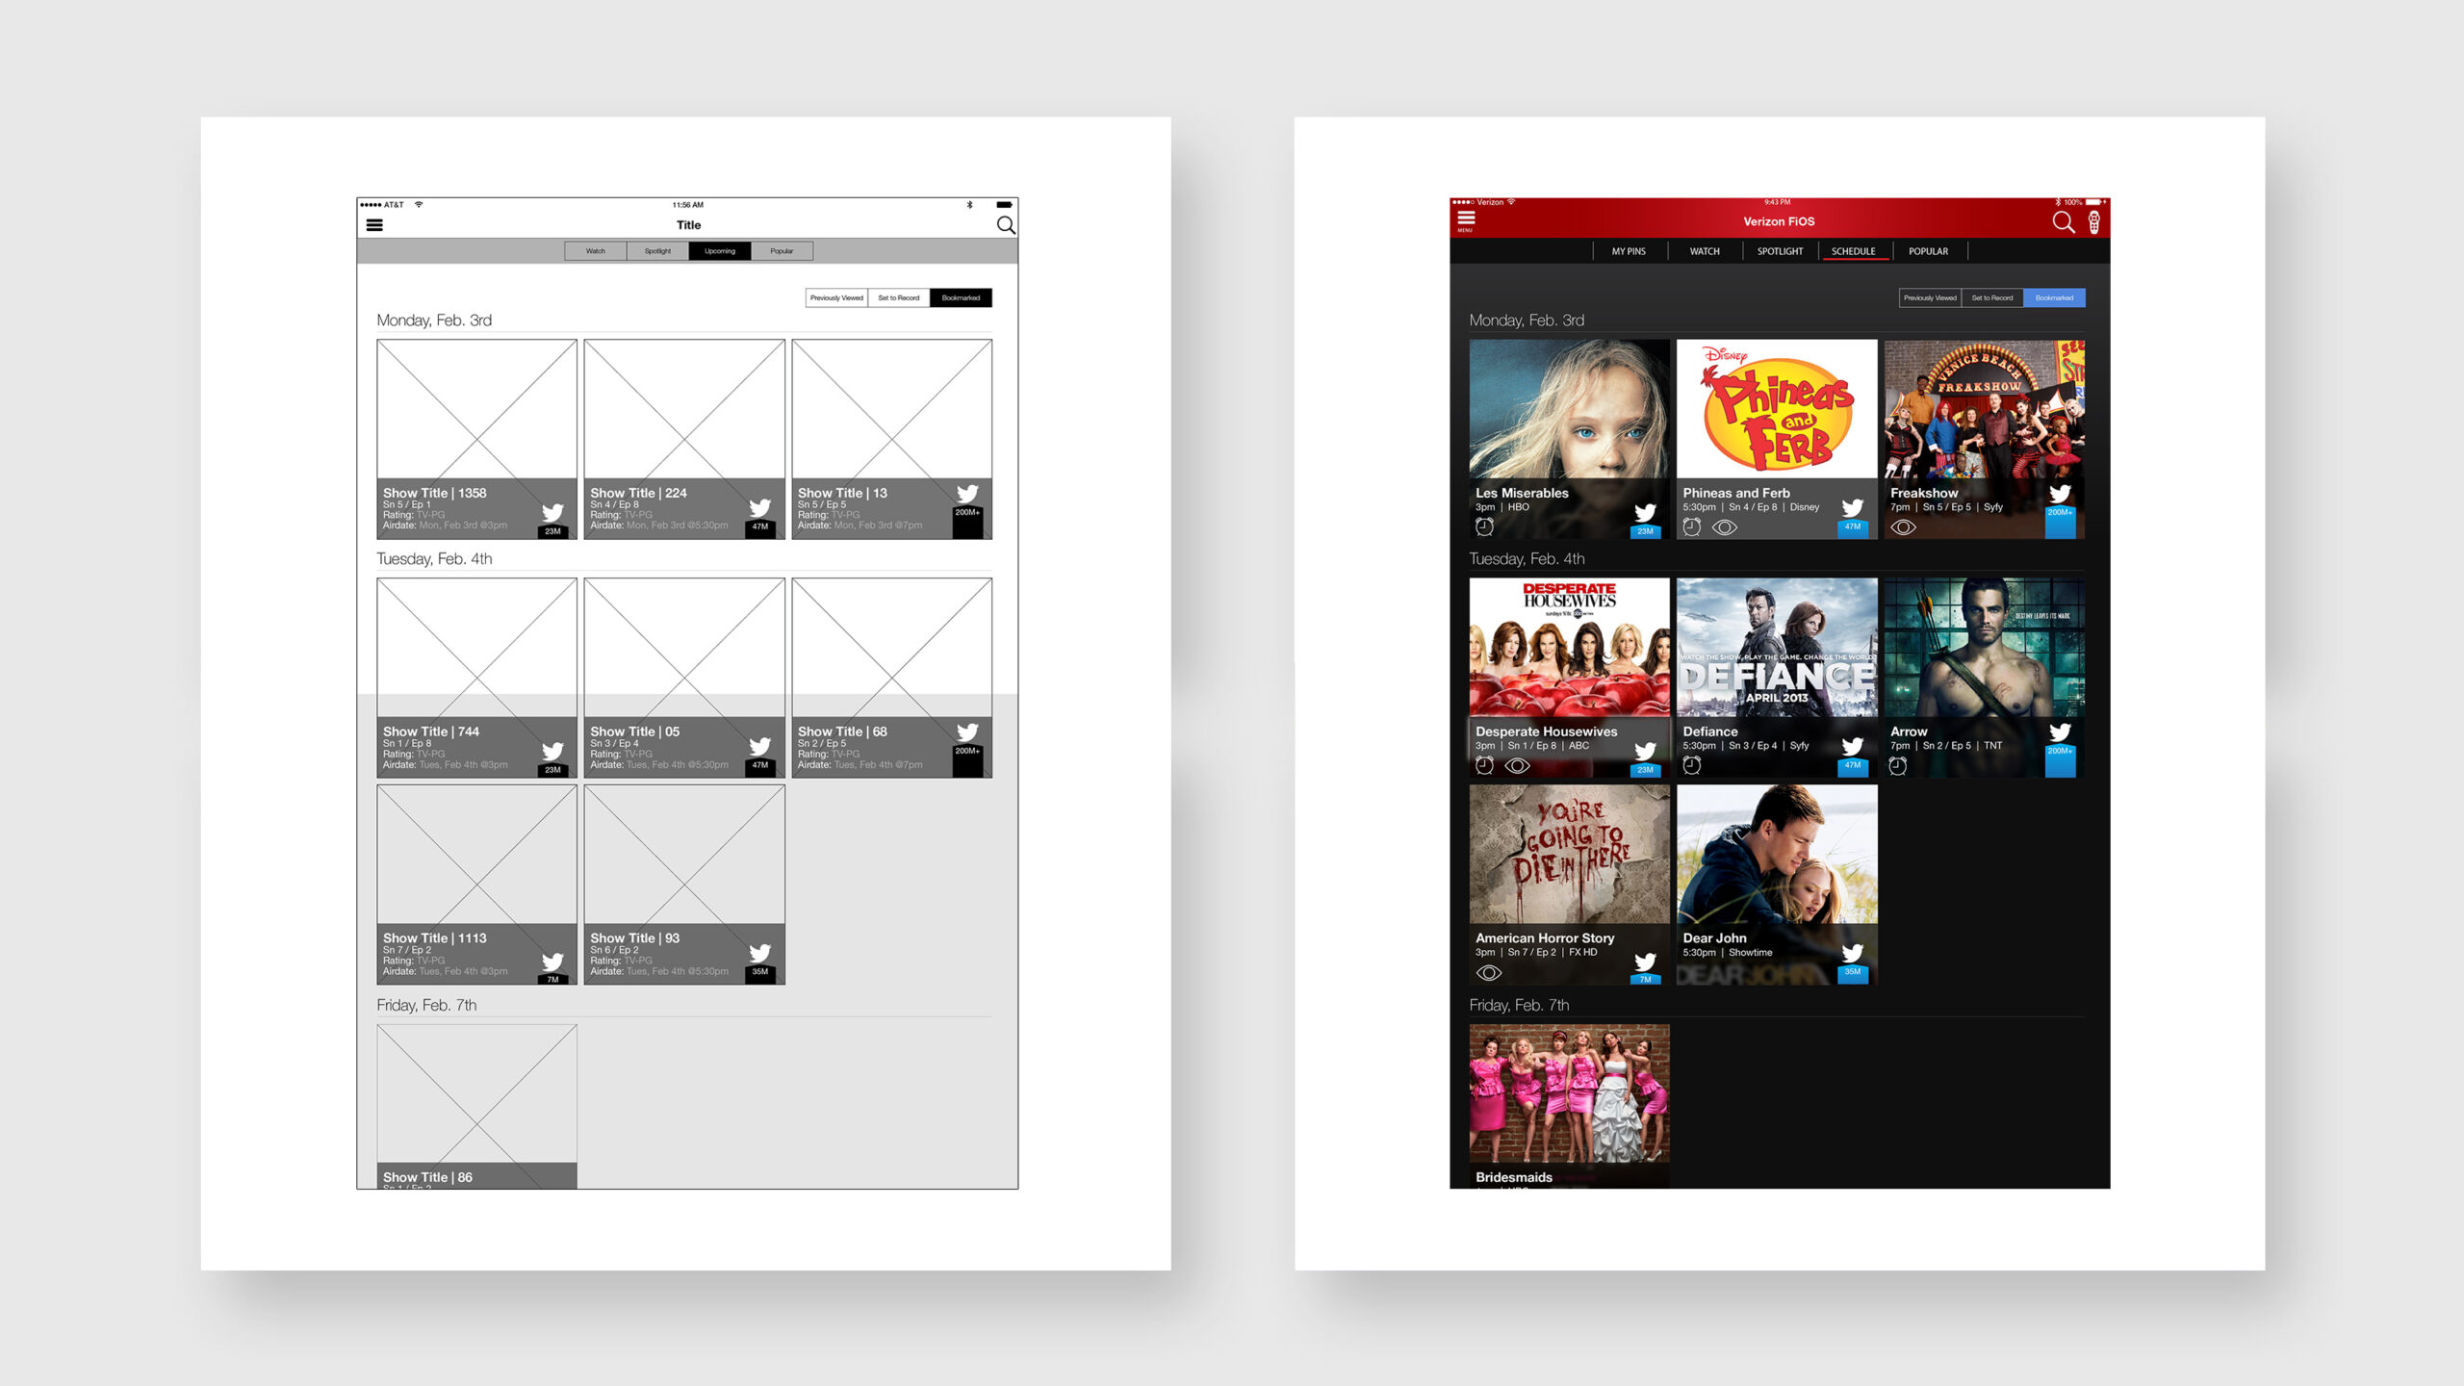The width and height of the screenshot is (2464, 1386).
Task: Click the 'American Horror Story' title text
Action: pyautogui.click(x=1545, y=938)
